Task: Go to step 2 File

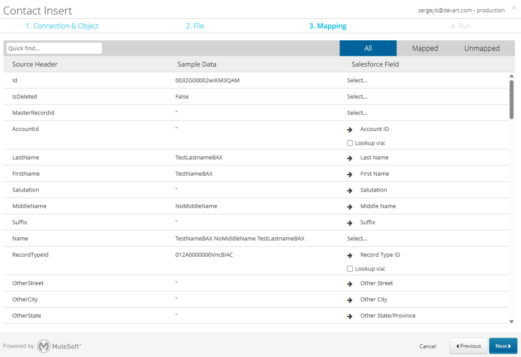Action: [x=195, y=26]
